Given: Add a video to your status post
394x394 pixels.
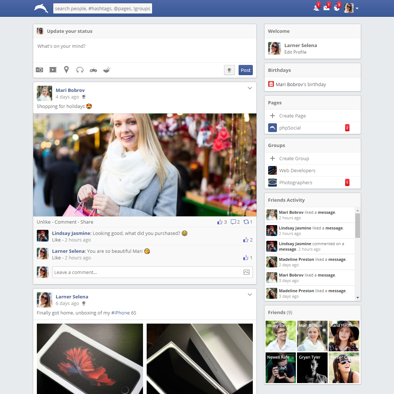Looking at the screenshot, I should [53, 70].
